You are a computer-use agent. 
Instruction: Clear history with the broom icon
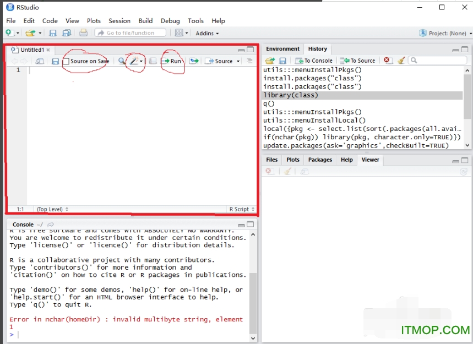pos(400,61)
